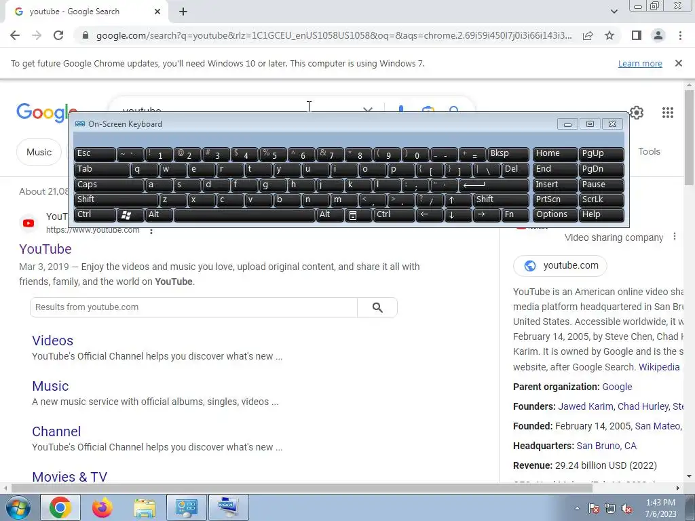Image resolution: width=695 pixels, height=521 pixels.
Task: Click the Help key on On-Screen Keyboard
Action: click(x=601, y=214)
